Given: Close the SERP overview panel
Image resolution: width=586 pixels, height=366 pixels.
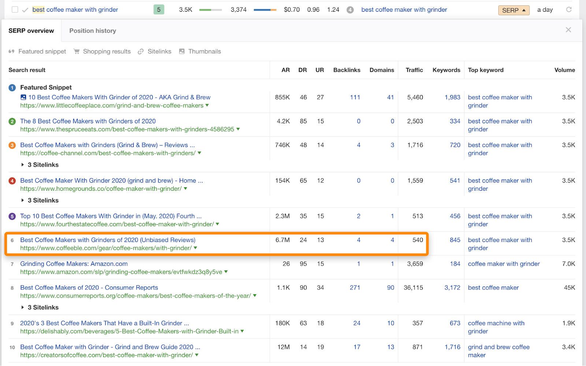Looking at the screenshot, I should [x=568, y=30].
